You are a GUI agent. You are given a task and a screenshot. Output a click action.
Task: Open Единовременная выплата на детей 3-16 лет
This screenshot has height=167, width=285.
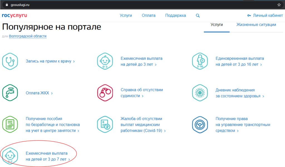click(x=240, y=61)
